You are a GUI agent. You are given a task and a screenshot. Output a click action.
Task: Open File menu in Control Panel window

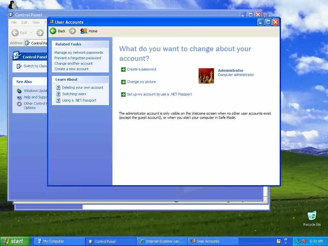coord(14,22)
